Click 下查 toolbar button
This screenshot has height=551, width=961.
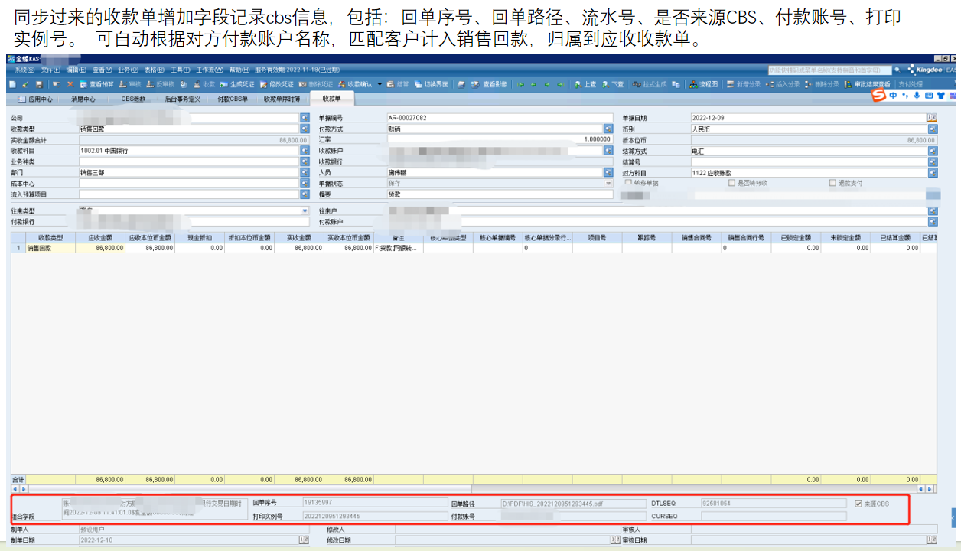pos(613,83)
